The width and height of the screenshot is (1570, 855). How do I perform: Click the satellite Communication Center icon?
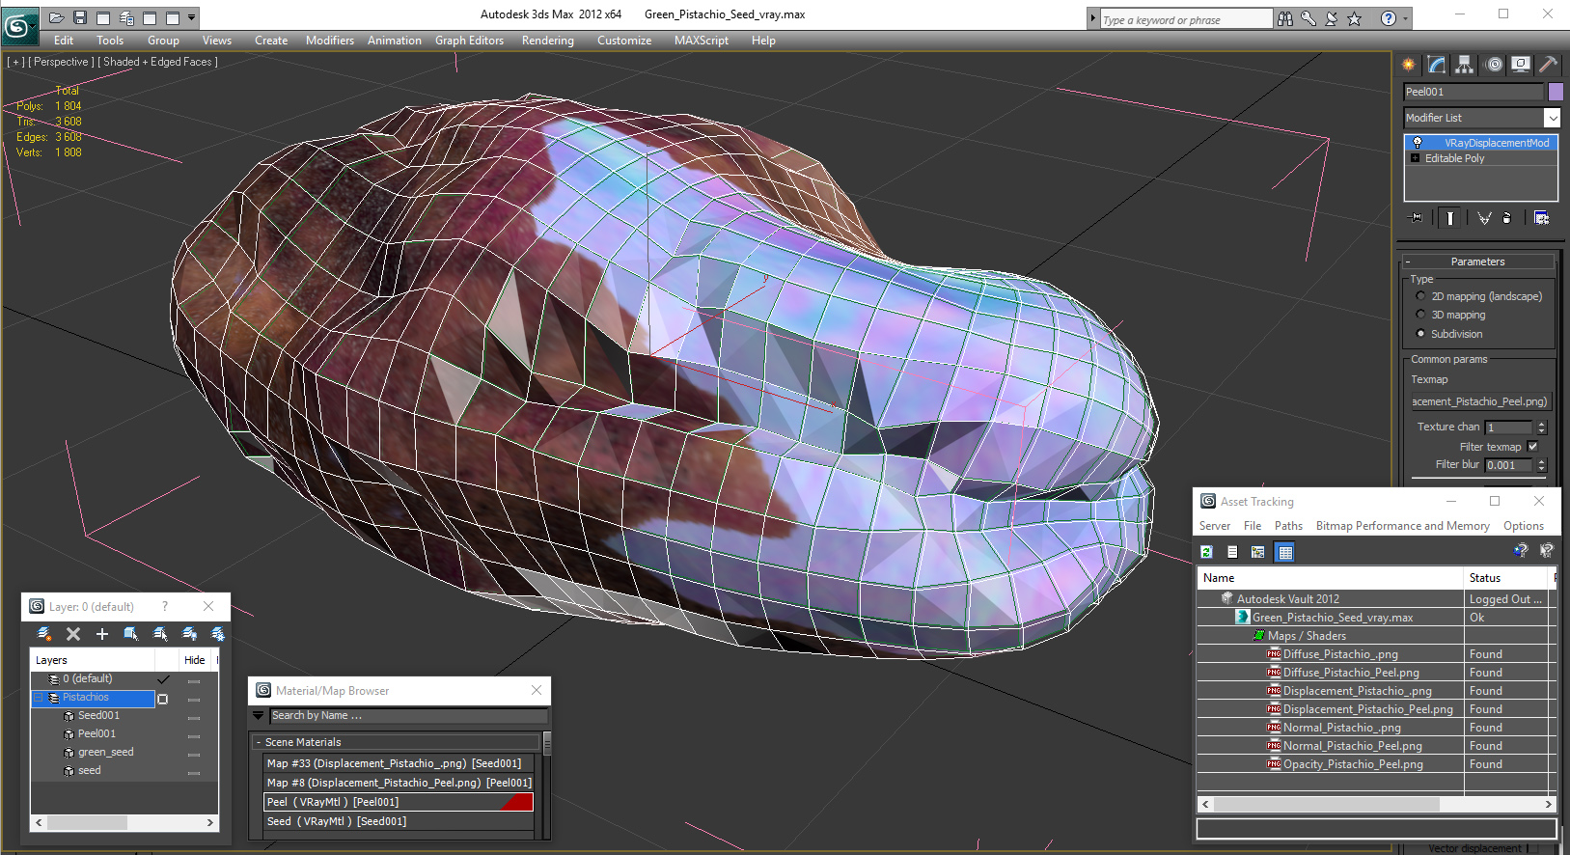[x=1332, y=18]
